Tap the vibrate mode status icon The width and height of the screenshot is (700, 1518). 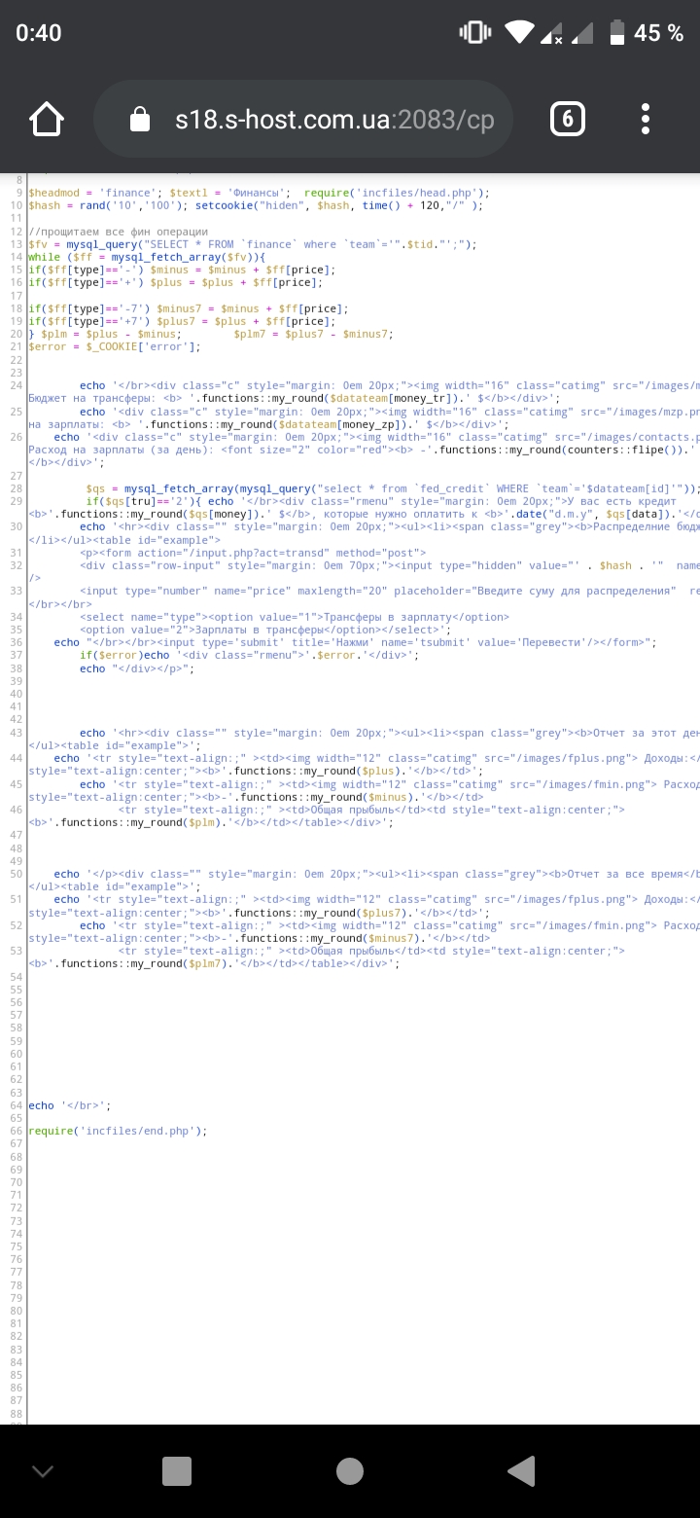(x=475, y=33)
